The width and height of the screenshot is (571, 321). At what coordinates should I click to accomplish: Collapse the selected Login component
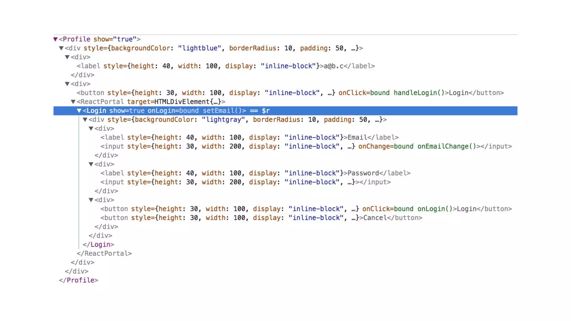point(79,111)
